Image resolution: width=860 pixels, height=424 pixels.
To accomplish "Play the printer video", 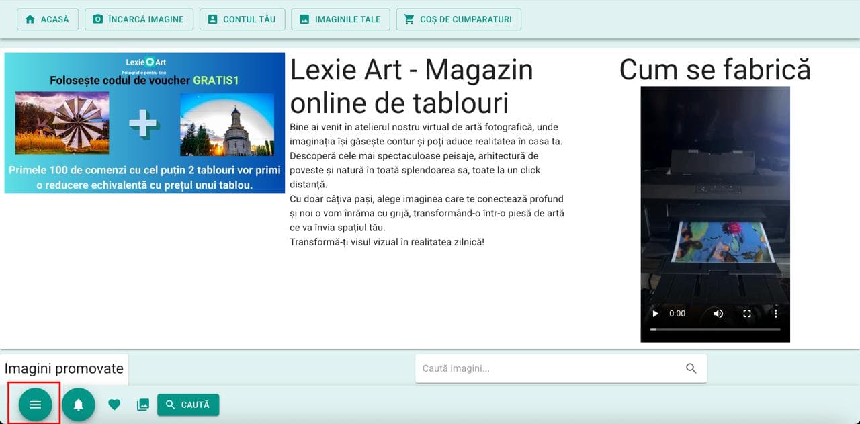I will click(656, 314).
